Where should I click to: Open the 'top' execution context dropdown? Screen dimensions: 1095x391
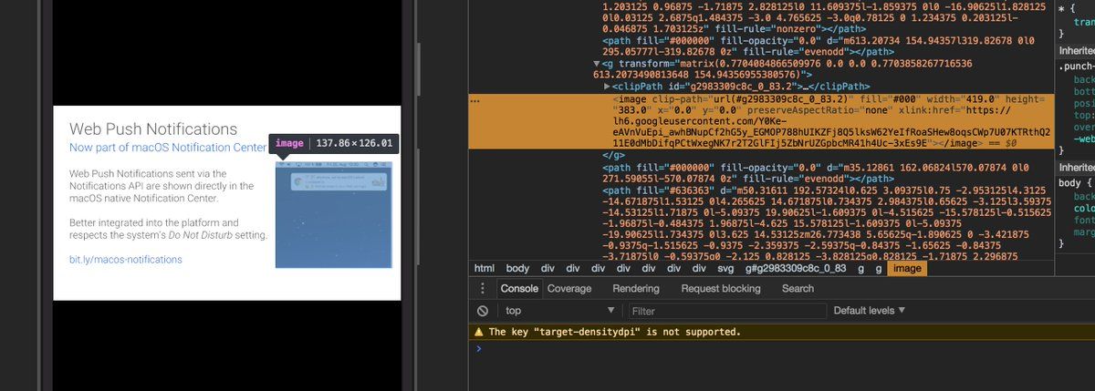tap(561, 311)
